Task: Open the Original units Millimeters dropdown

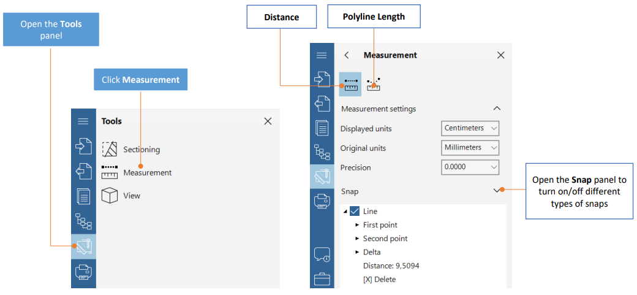Action: (470, 148)
